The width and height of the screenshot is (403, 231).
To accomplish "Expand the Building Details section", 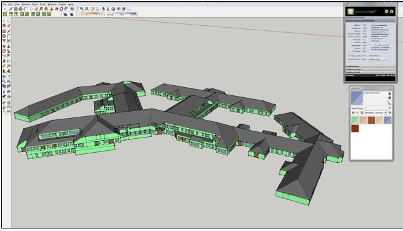I will tap(370, 73).
